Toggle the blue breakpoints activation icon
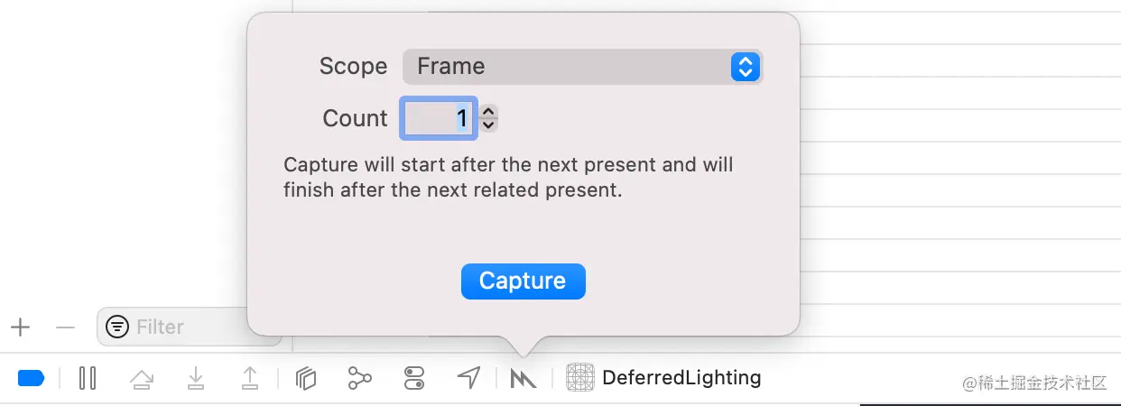This screenshot has height=406, width=1121. [x=31, y=378]
